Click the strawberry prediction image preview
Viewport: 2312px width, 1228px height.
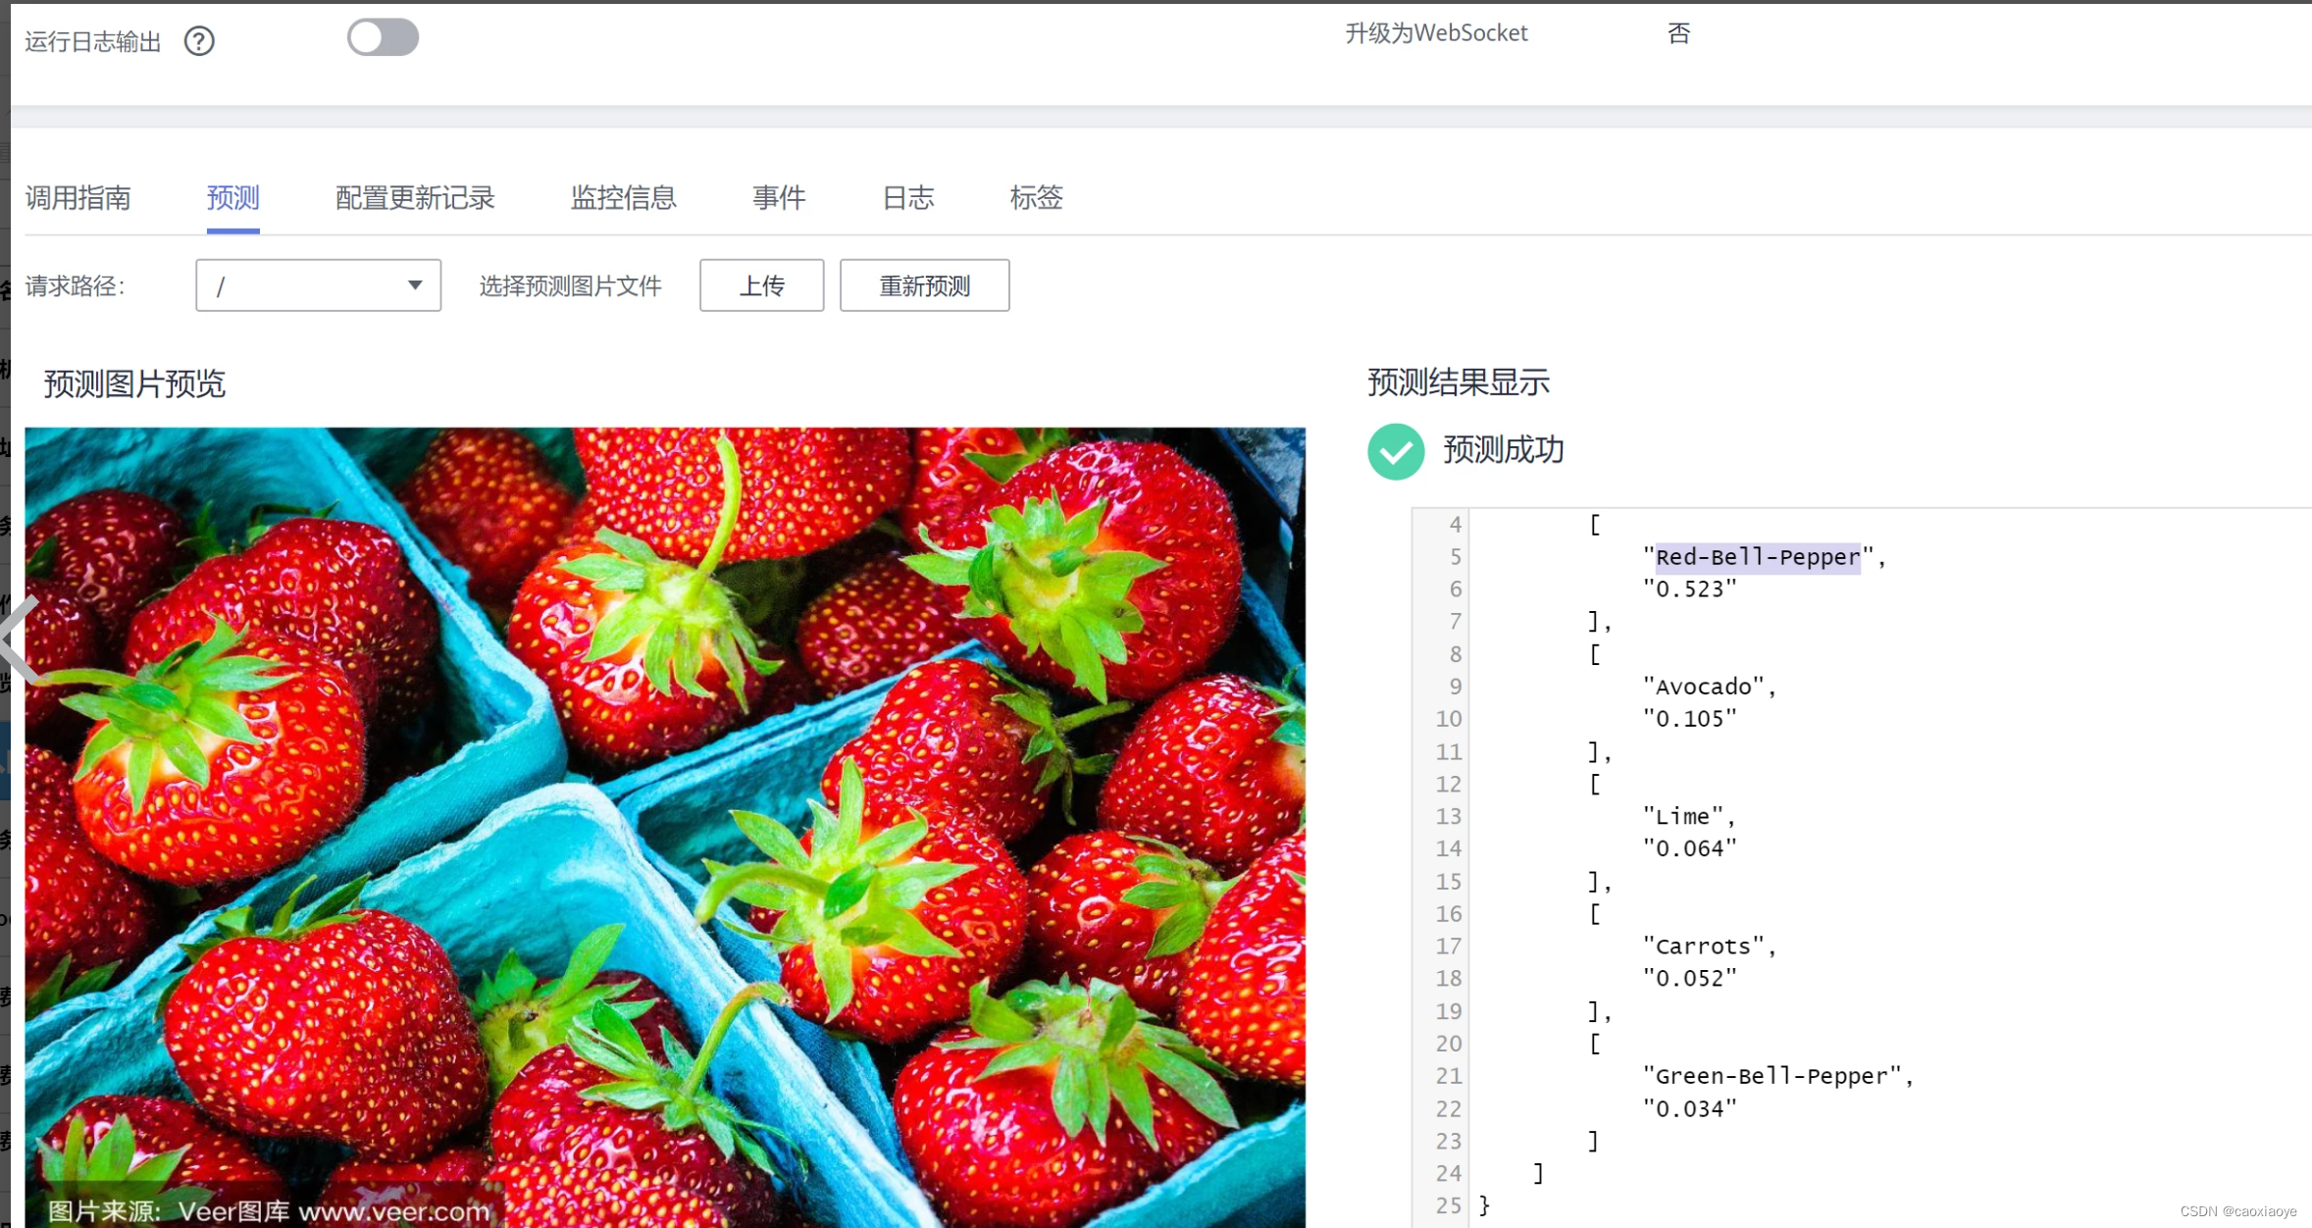click(665, 827)
